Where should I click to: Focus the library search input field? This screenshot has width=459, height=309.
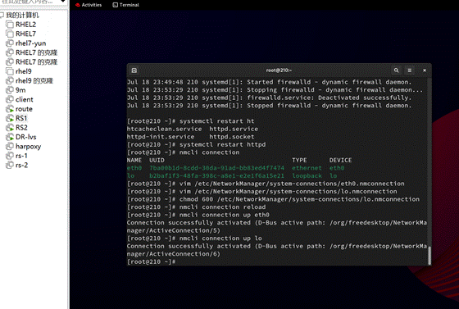(30, 2)
